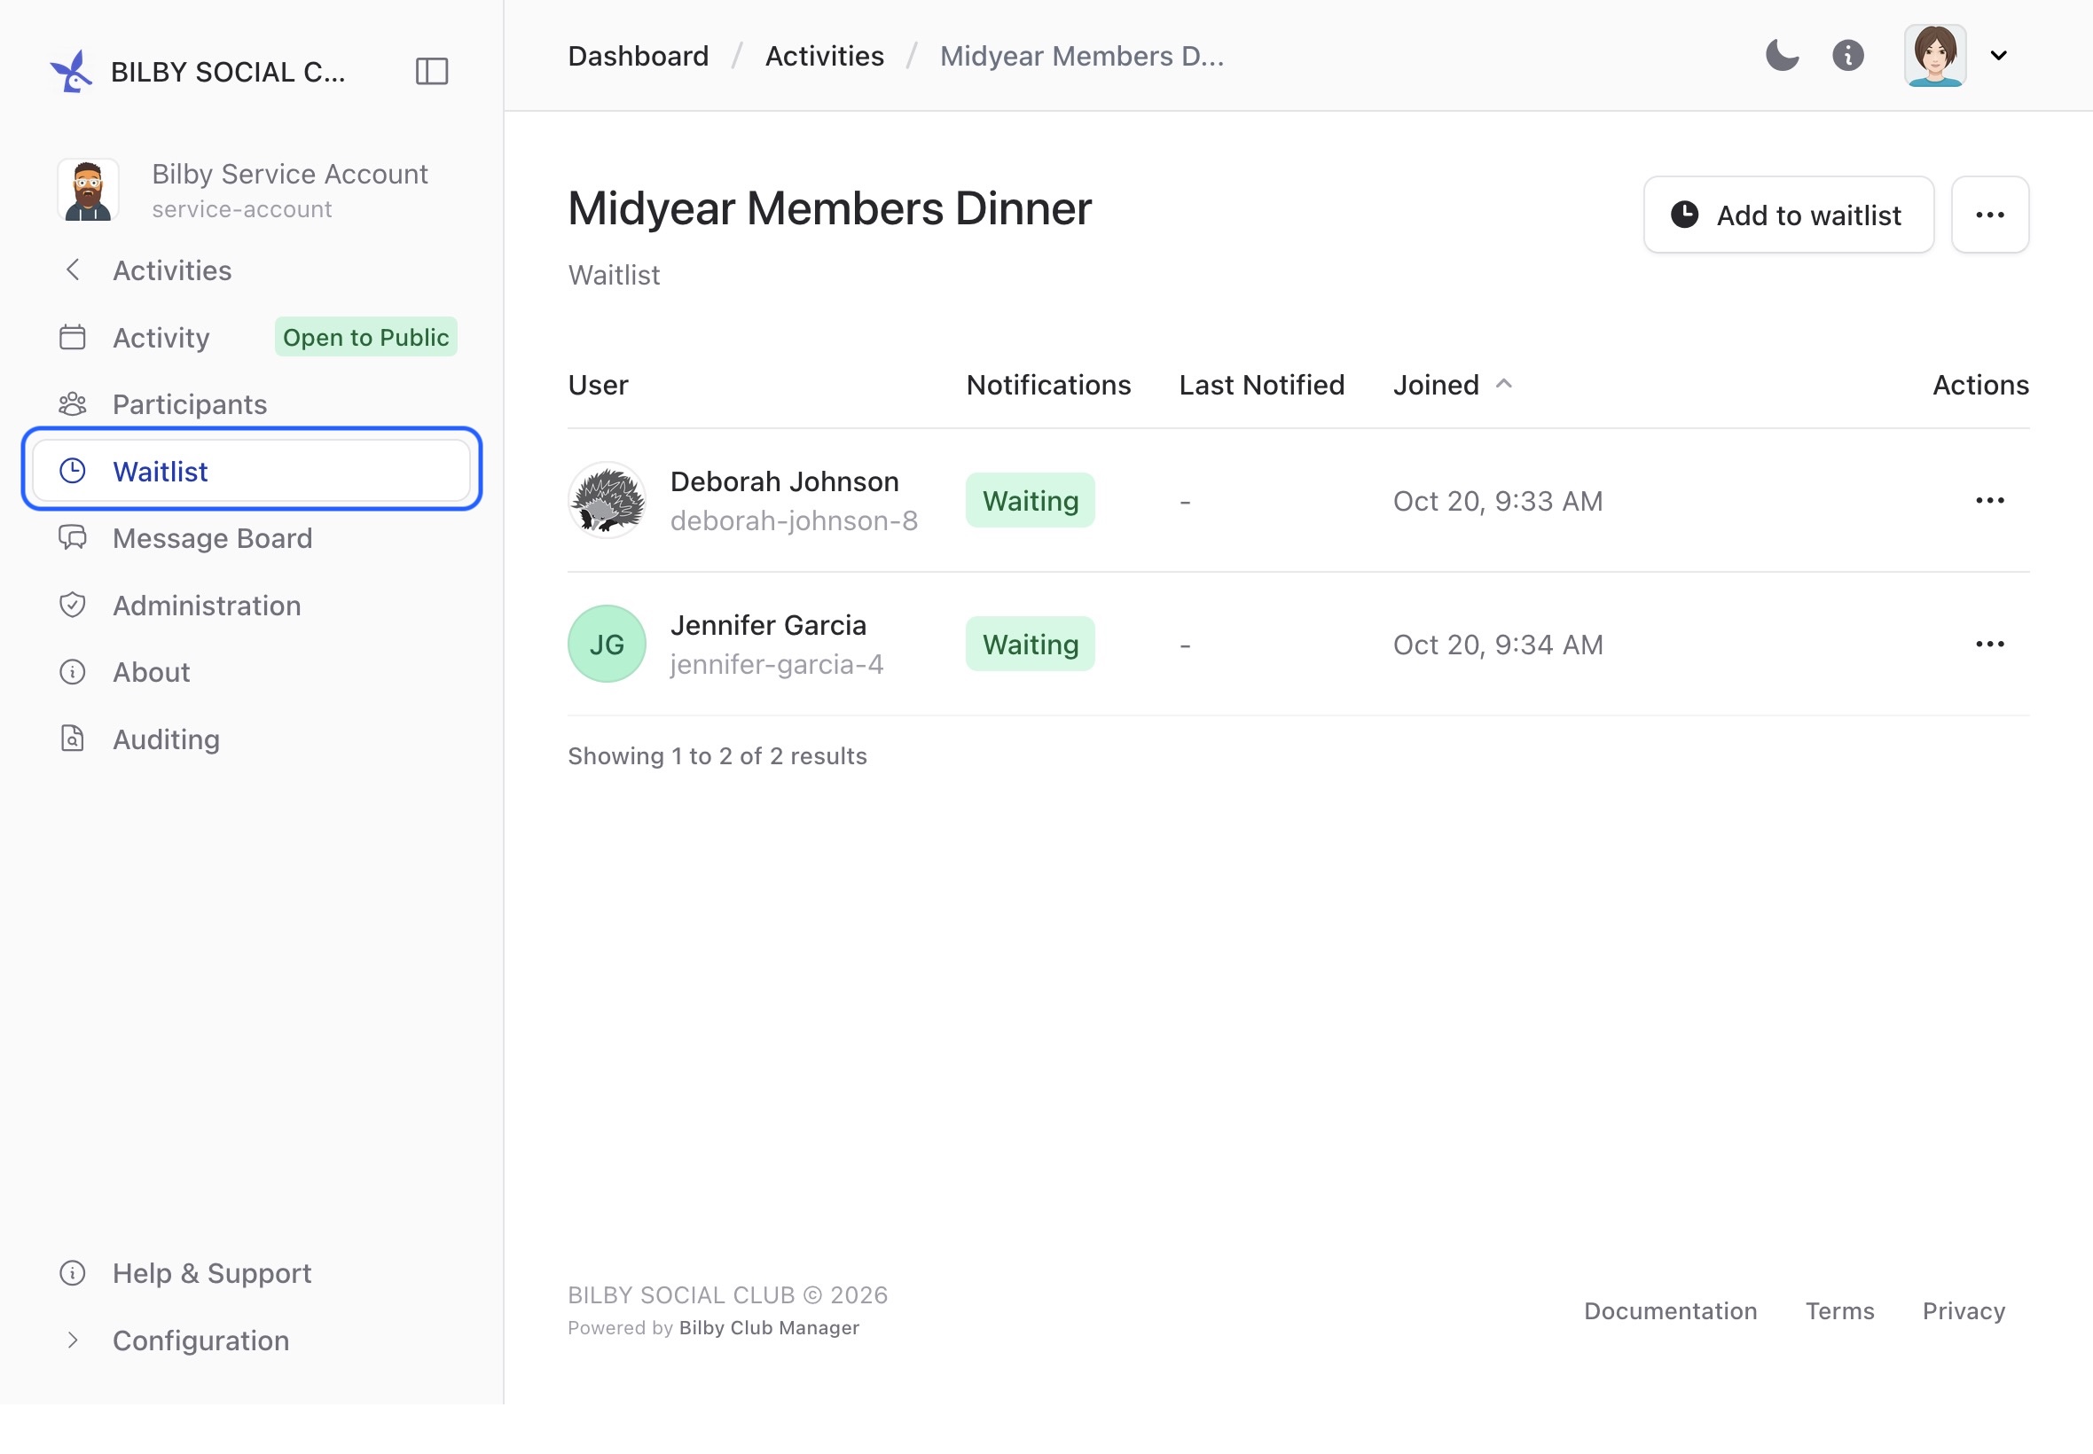
Task: Open actions menu for Jennifer Garcia
Action: 1989,644
